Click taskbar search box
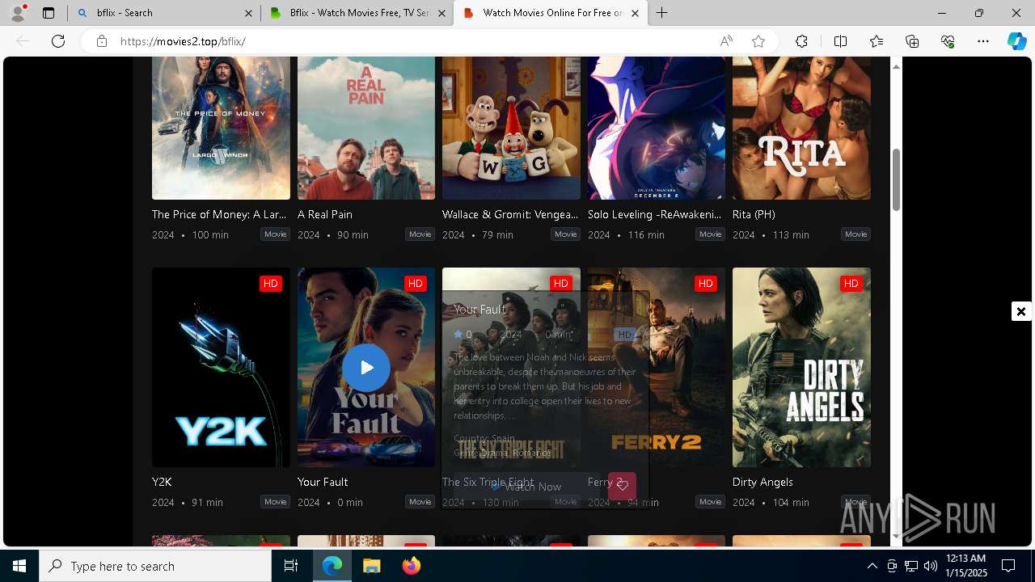The height and width of the screenshot is (582, 1035). (155, 566)
